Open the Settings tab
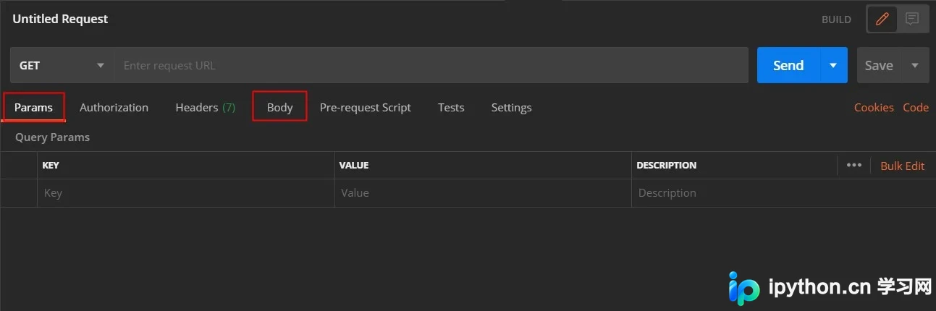This screenshot has width=936, height=311. pos(511,107)
